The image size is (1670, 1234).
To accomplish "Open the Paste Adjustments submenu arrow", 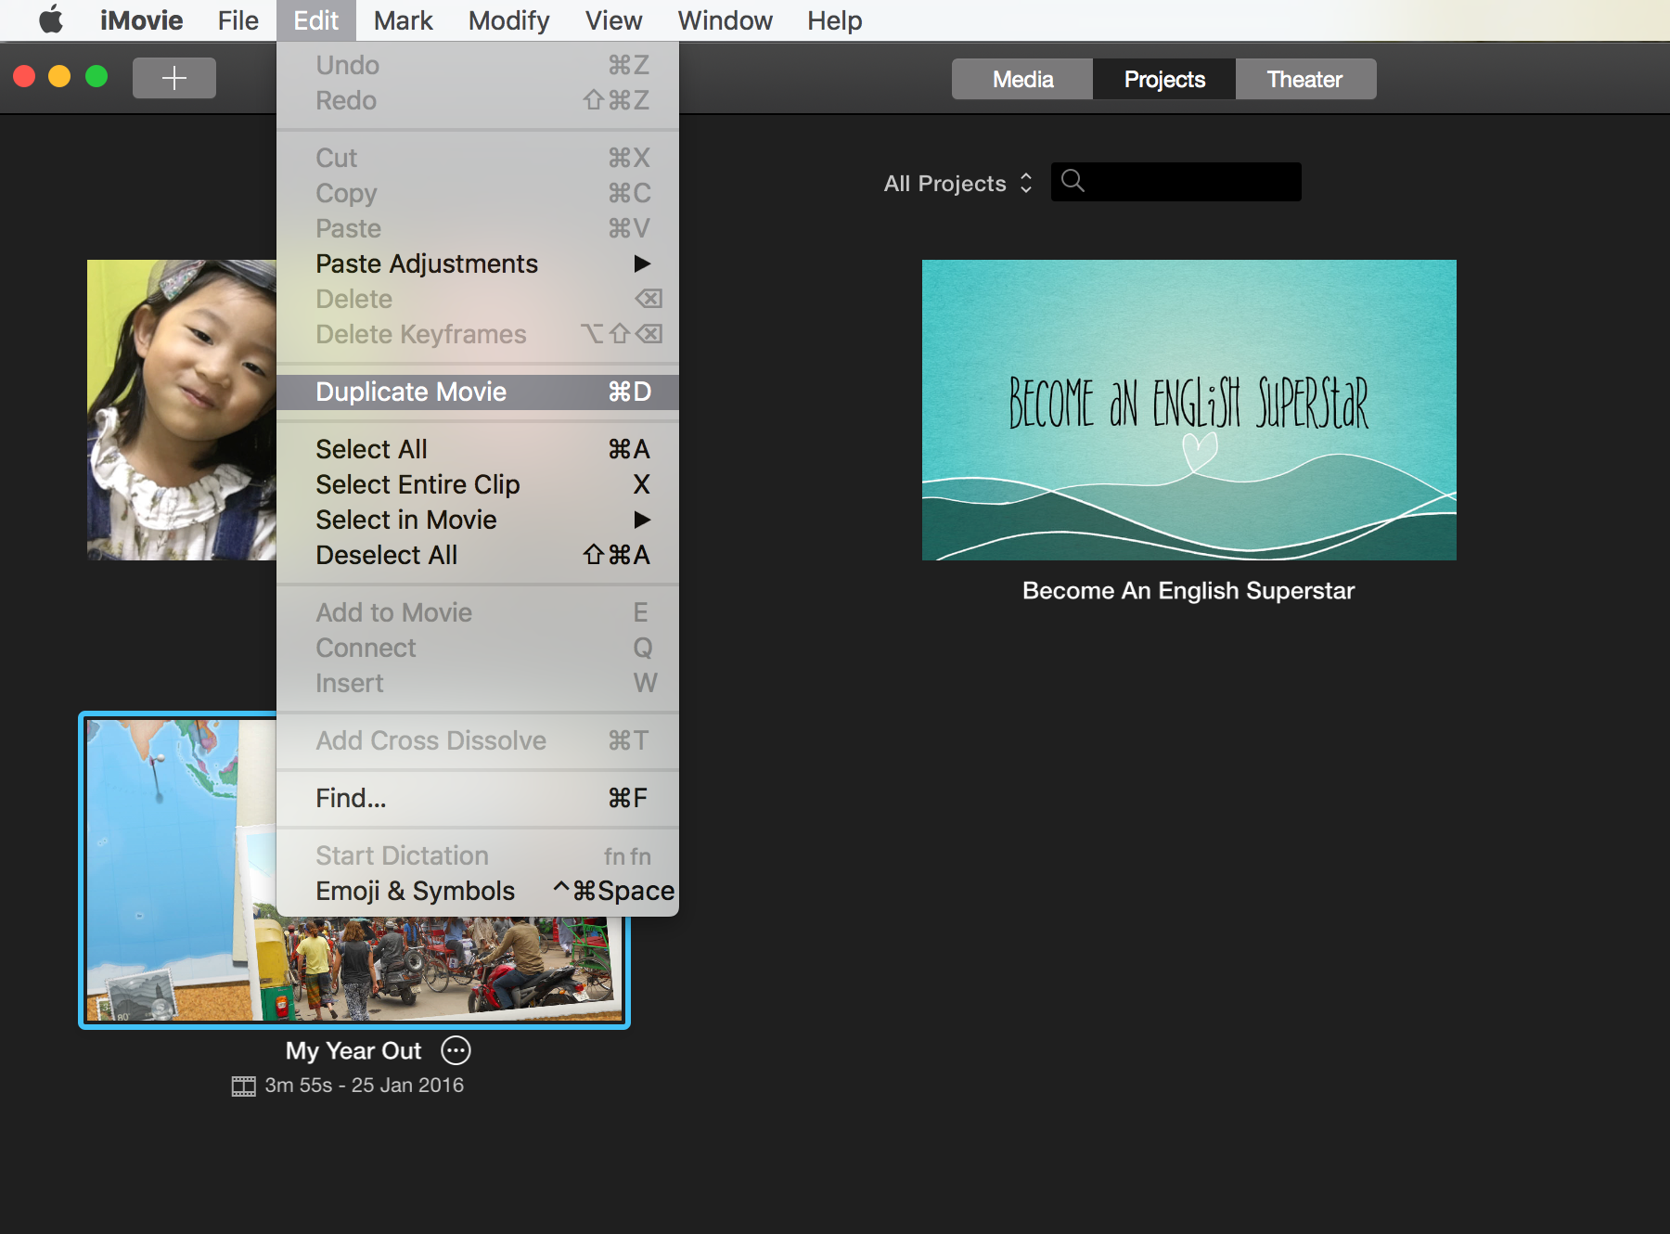I will tap(641, 264).
